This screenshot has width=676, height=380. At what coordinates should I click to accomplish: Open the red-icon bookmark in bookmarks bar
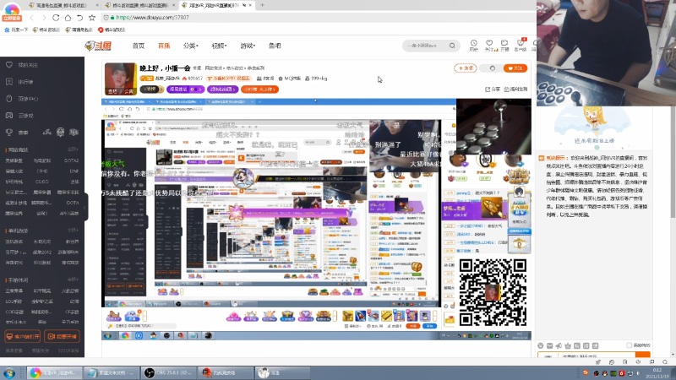click(x=112, y=30)
